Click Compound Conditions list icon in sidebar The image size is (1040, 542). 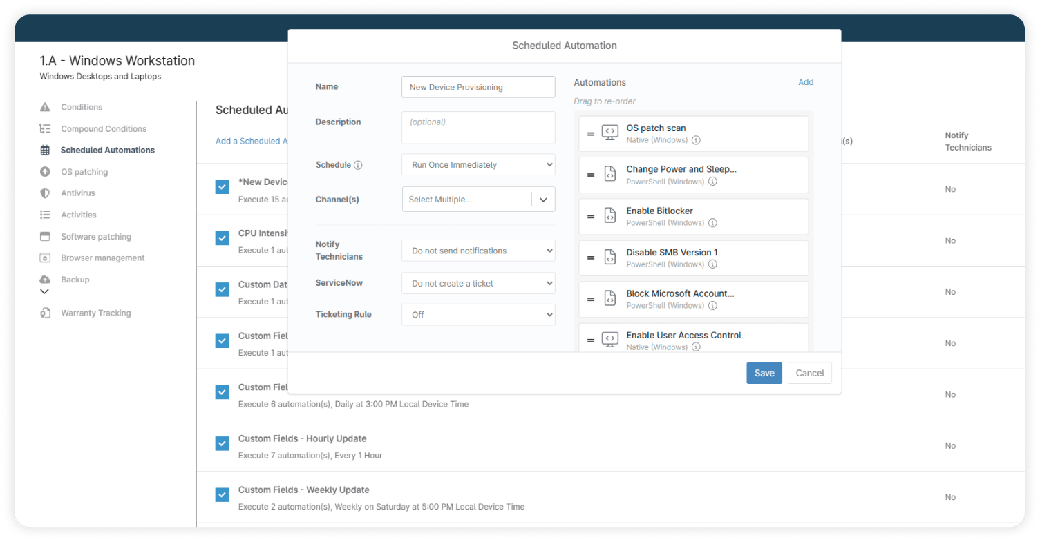point(45,128)
